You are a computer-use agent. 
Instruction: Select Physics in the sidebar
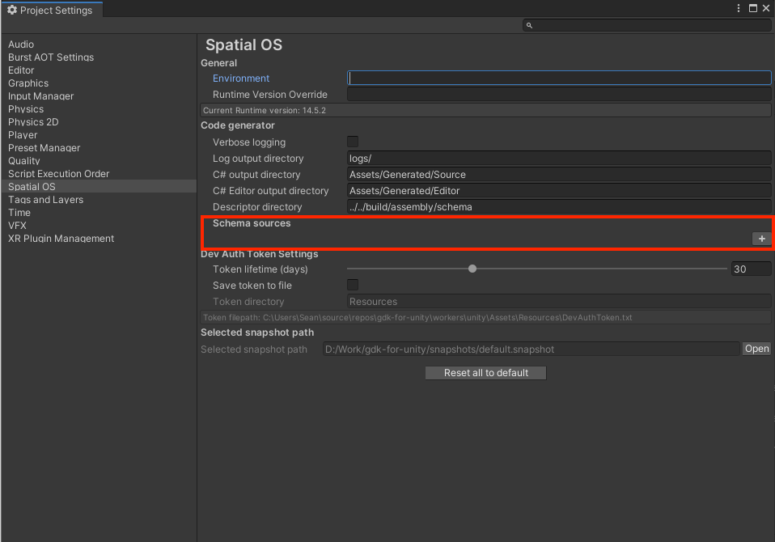pyautogui.click(x=26, y=108)
